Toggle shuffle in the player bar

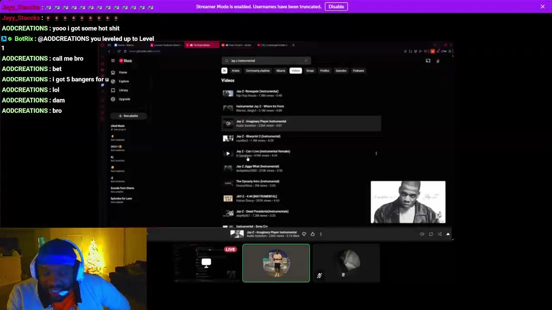point(439,234)
